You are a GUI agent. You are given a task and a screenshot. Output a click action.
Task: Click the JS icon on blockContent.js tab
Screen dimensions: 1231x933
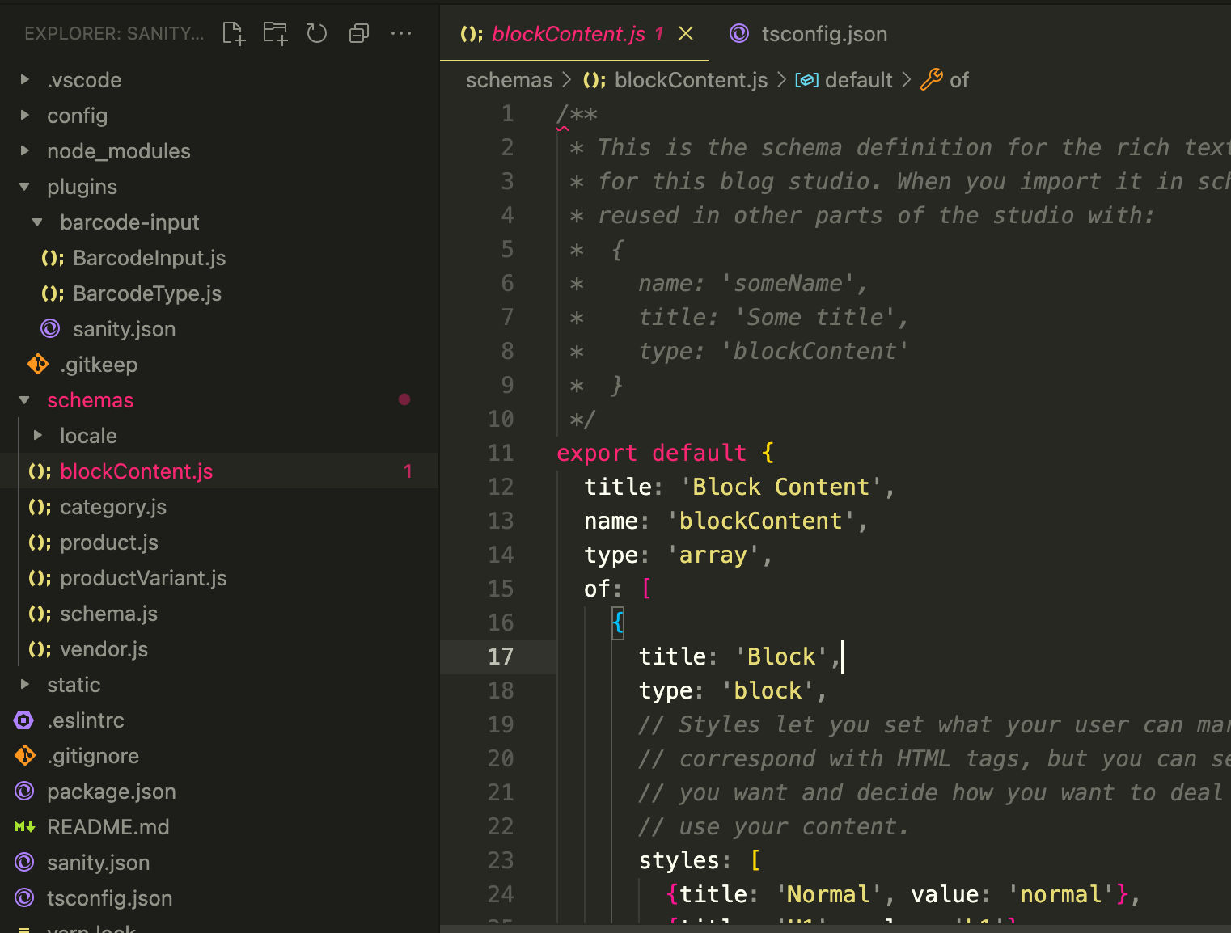[x=472, y=34]
